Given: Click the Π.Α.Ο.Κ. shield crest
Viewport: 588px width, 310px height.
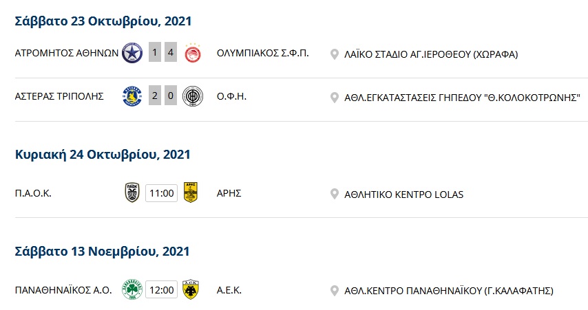Looking at the screenshot, I should point(132,192).
